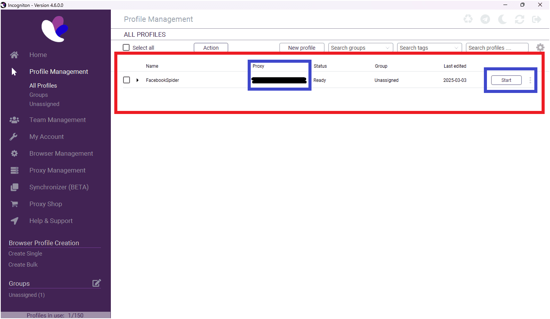This screenshot has width=550, height=319.
Task: Click the Home house icon in sidebar
Action: [x=14, y=55]
